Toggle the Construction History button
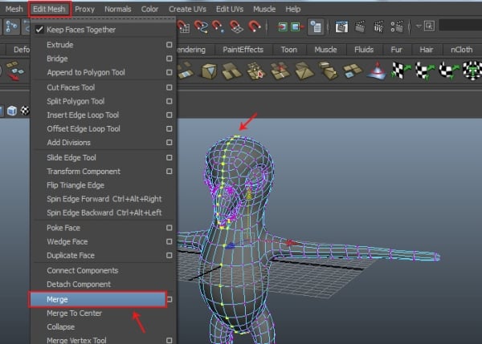This screenshot has width=482, height=344. [316, 27]
